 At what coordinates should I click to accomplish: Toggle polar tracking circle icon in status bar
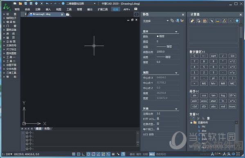(x=88, y=154)
